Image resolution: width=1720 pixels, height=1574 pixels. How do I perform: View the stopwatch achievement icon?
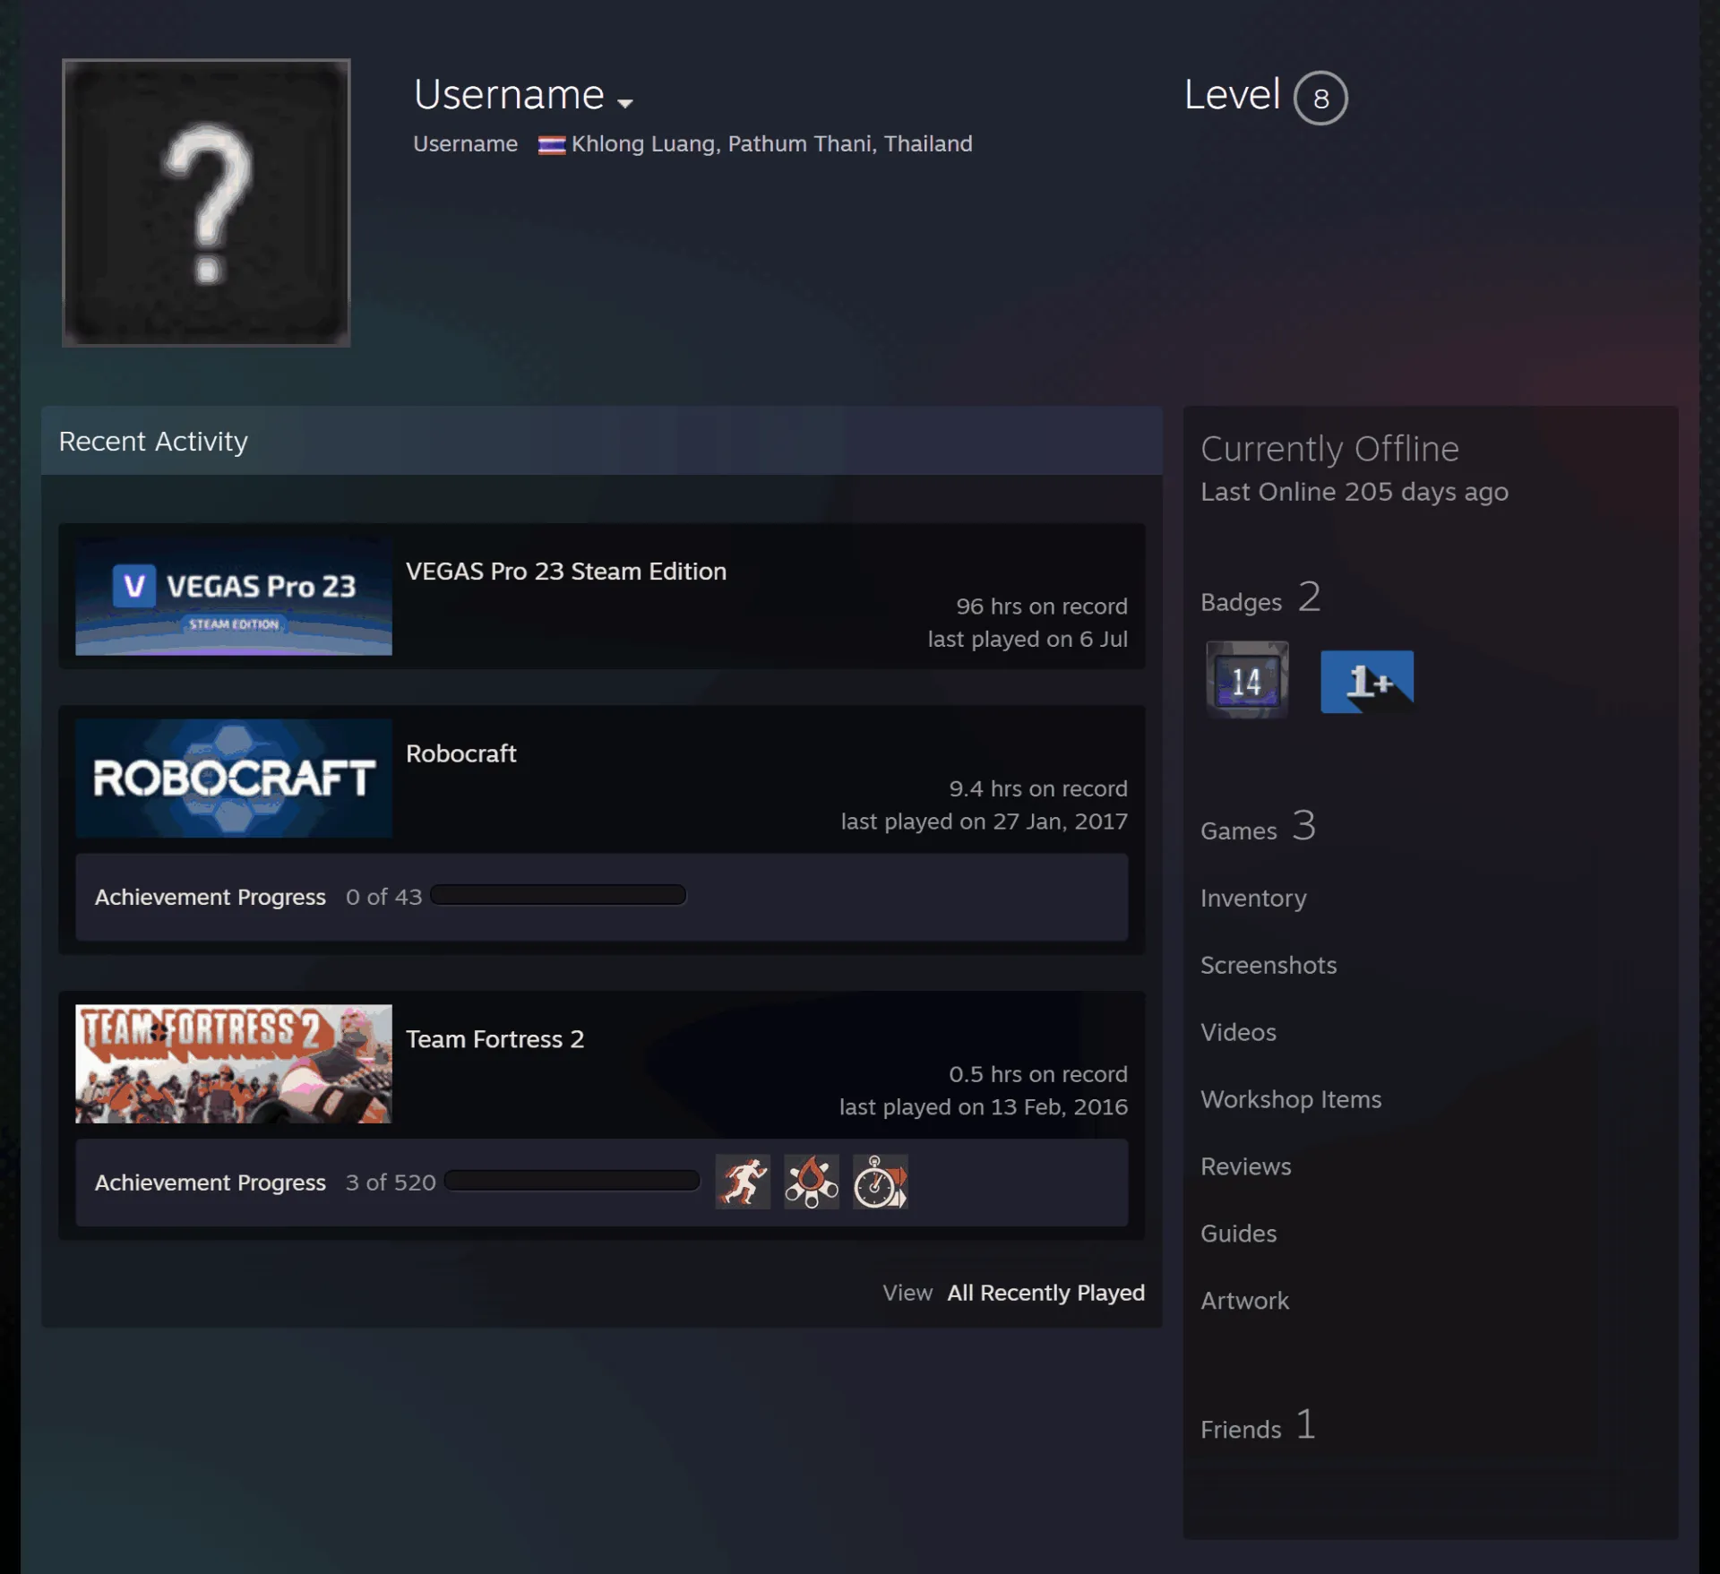click(881, 1182)
